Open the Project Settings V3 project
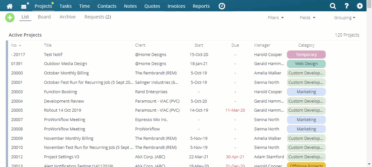The width and height of the screenshot is (372, 167). 62,157
